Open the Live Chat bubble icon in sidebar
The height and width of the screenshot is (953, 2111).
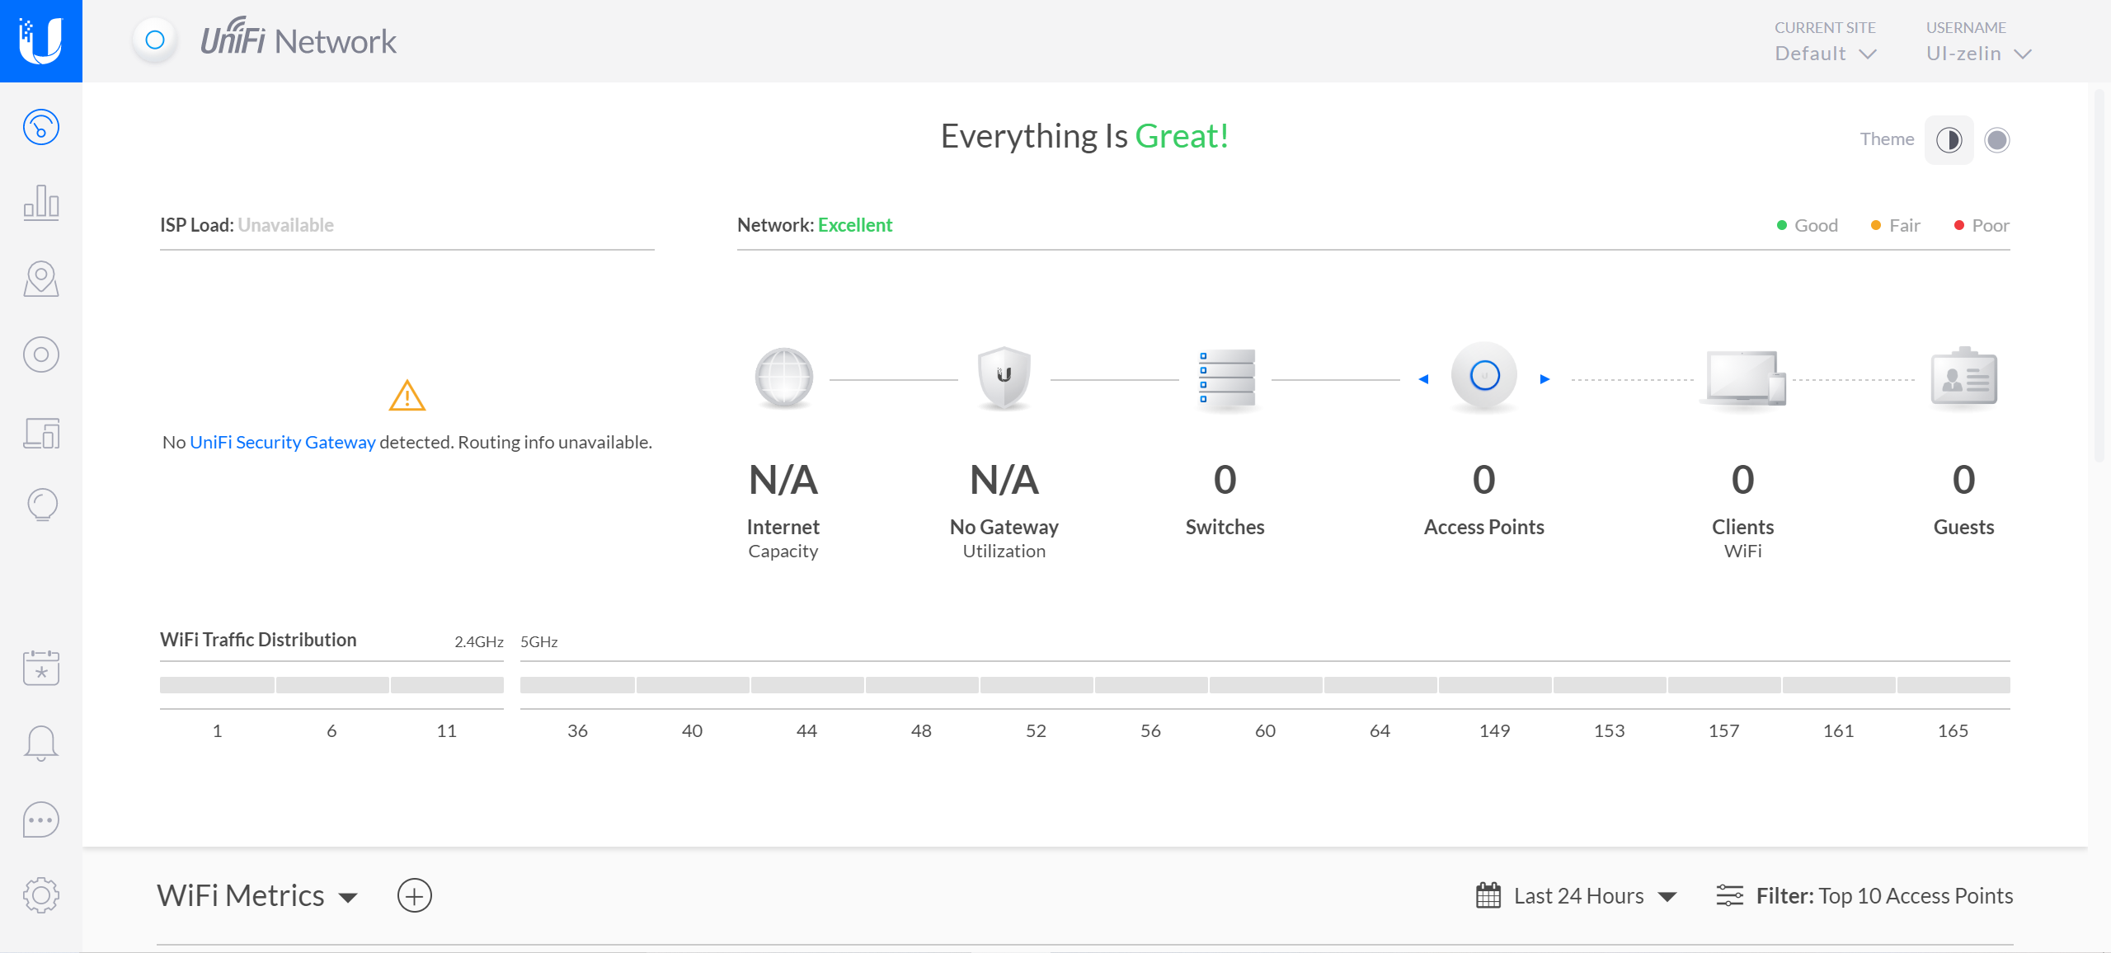coord(41,819)
